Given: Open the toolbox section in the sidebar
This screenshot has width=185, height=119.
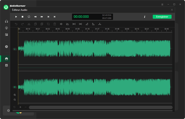Looking at the screenshot, I should point(6,58).
